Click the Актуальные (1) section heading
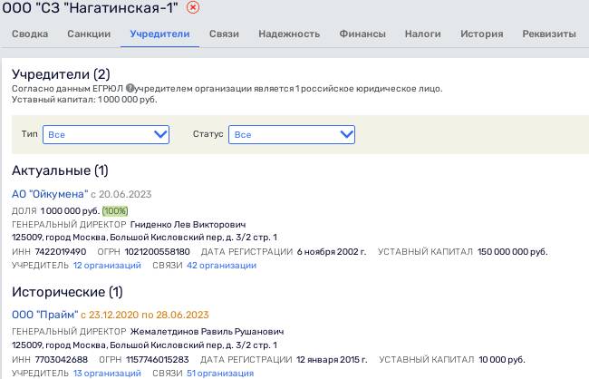589x379 pixels. [60, 170]
